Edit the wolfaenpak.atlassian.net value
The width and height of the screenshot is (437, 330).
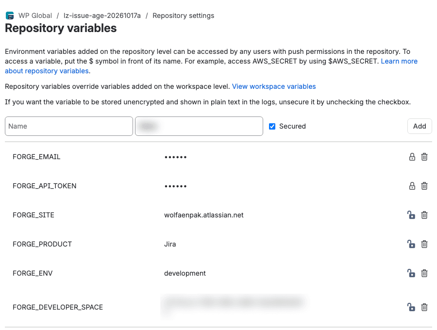[204, 215]
